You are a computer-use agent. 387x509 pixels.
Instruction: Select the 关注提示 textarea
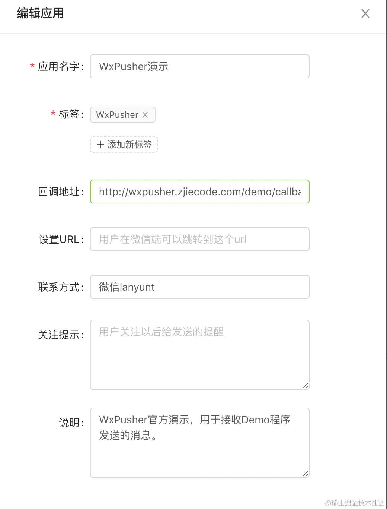(x=199, y=354)
